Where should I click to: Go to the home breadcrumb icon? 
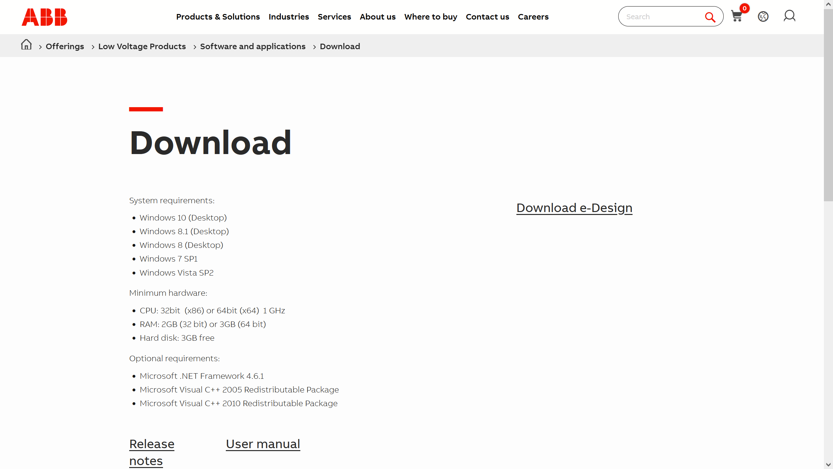tap(26, 45)
